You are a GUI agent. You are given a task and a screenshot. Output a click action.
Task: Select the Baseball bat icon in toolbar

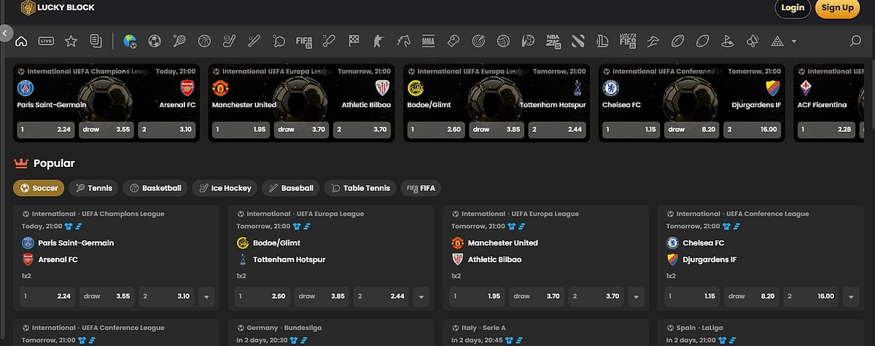254,42
